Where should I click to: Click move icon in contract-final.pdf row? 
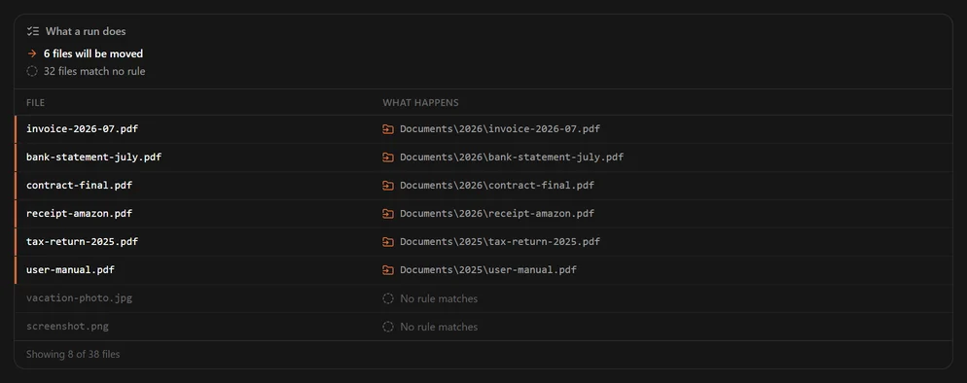[388, 186]
